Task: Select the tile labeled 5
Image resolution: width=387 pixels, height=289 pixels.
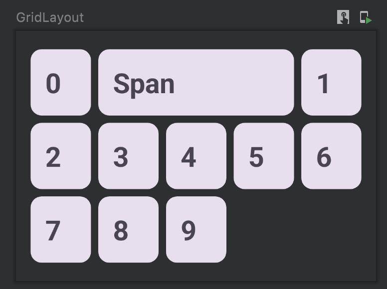Action: [x=264, y=156]
